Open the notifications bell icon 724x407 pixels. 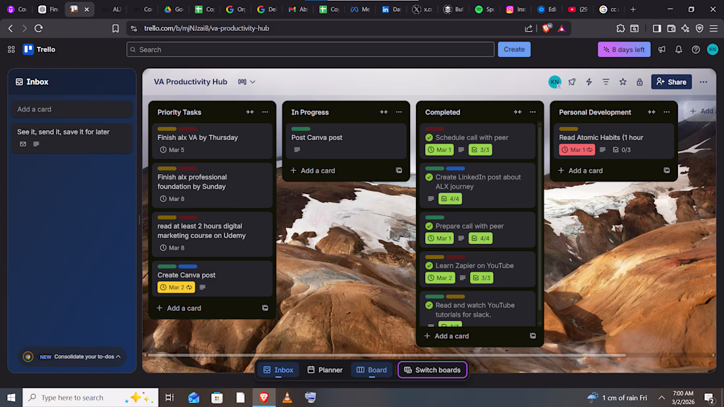(679, 49)
